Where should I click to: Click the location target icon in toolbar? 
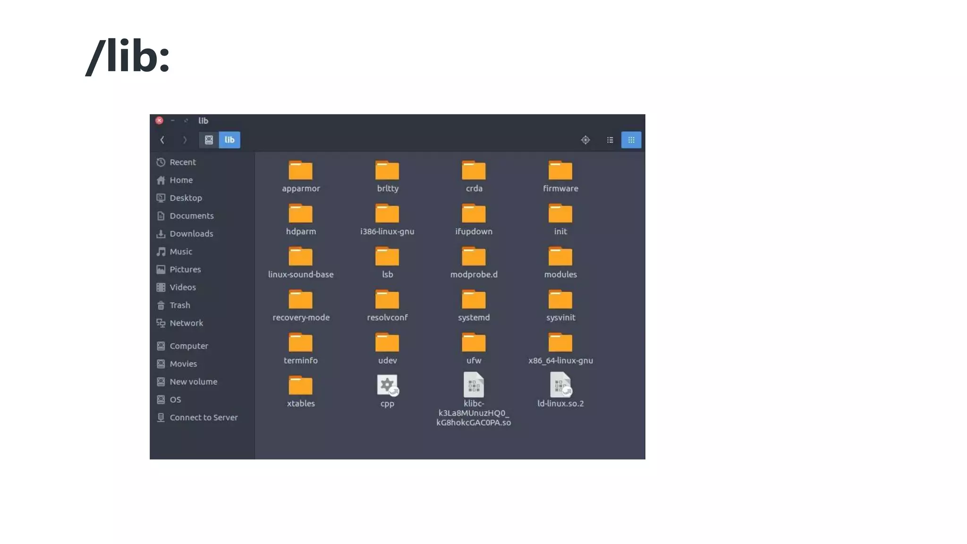pyautogui.click(x=585, y=140)
